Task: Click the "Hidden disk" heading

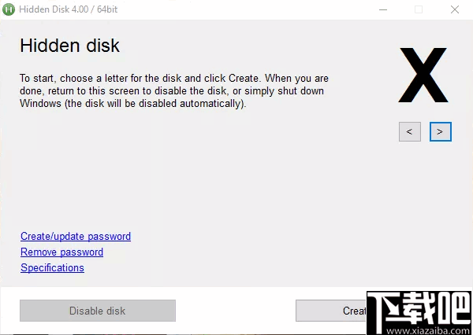Action: coord(69,45)
